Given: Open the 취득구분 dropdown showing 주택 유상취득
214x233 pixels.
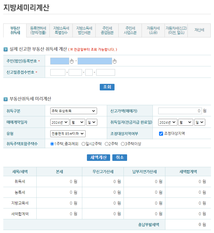Looking at the screenshot, I should [x=74, y=111].
